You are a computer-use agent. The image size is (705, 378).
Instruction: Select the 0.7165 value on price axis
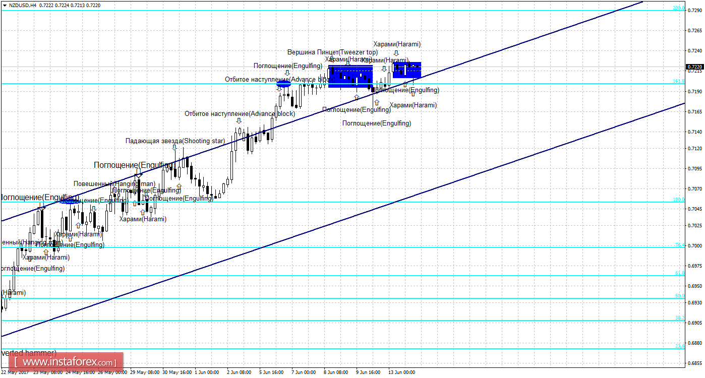(x=694, y=111)
